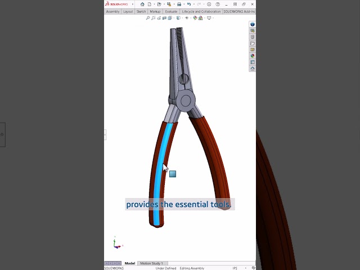Click the Save icon

point(169,4)
